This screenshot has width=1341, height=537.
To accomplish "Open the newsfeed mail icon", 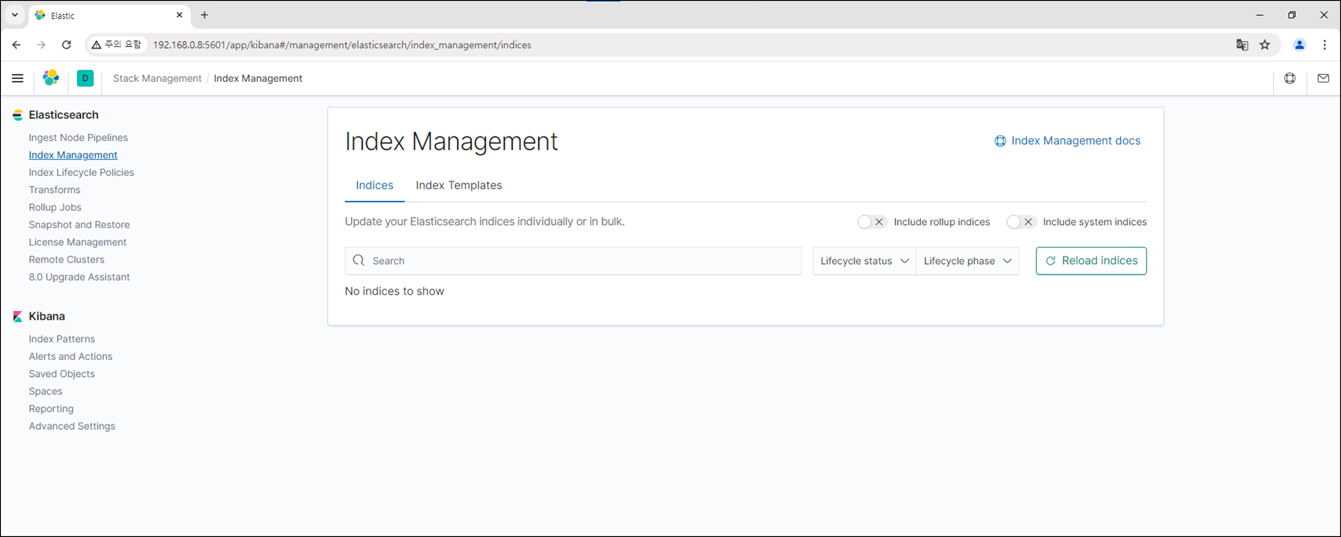I will tap(1323, 78).
